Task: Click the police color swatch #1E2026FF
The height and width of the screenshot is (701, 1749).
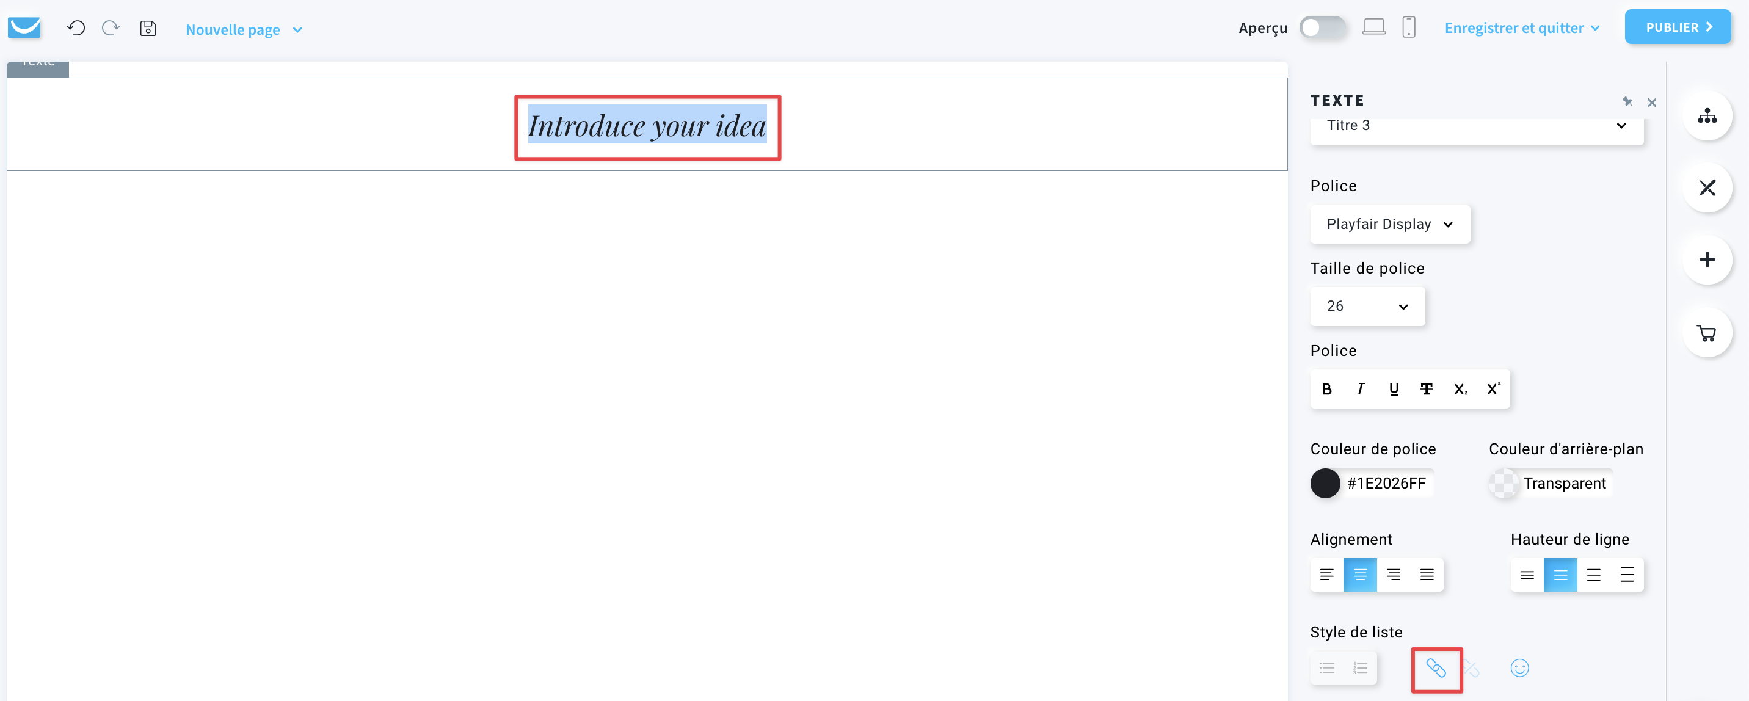Action: (x=1326, y=484)
